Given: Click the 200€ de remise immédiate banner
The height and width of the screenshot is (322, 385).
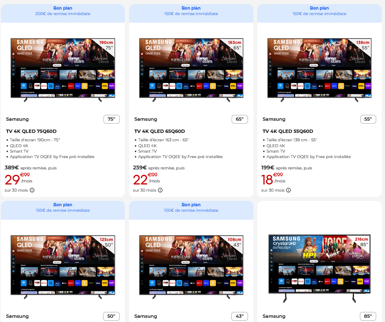Looking at the screenshot, I should [x=63, y=14].
